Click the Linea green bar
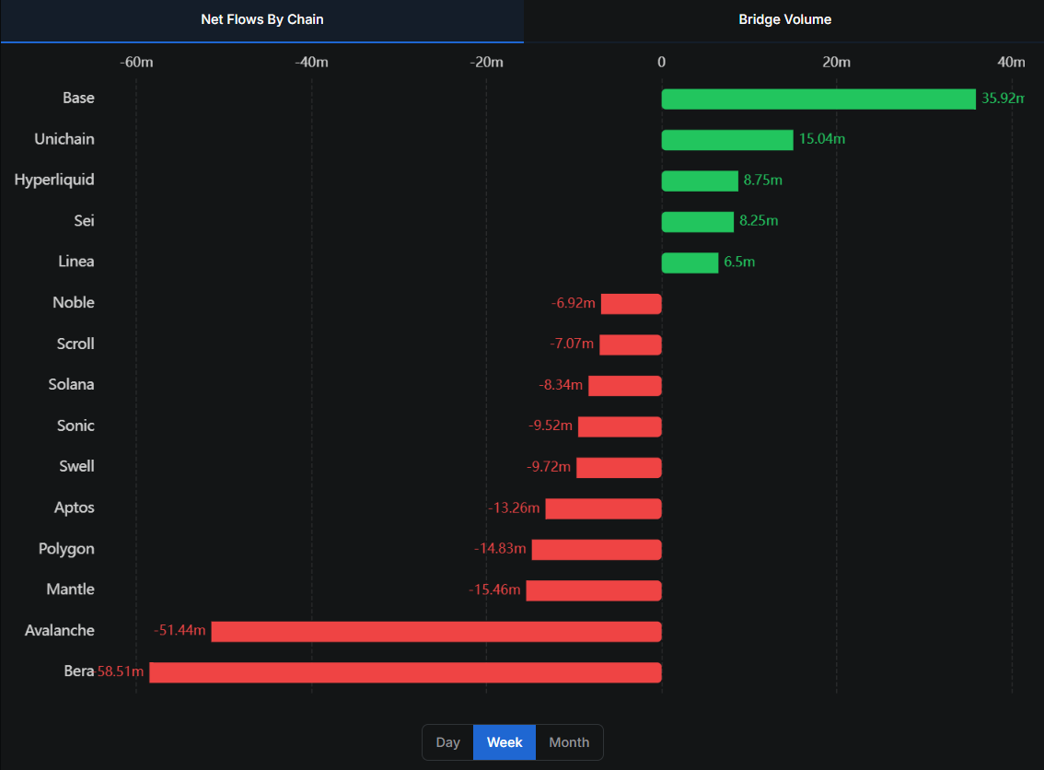Screen dimensions: 1044x770 pos(690,262)
